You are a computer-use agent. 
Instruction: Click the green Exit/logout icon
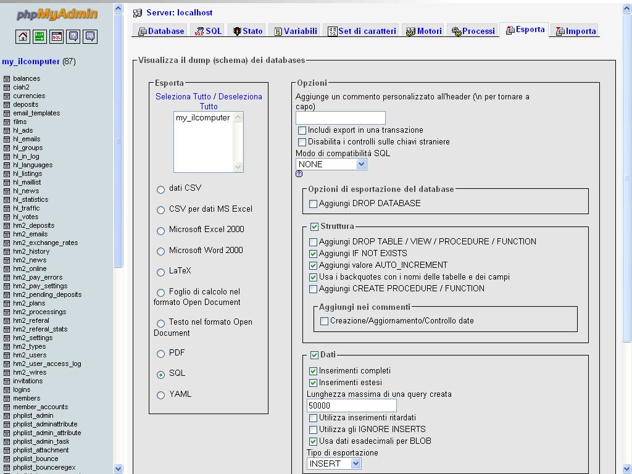(39, 36)
